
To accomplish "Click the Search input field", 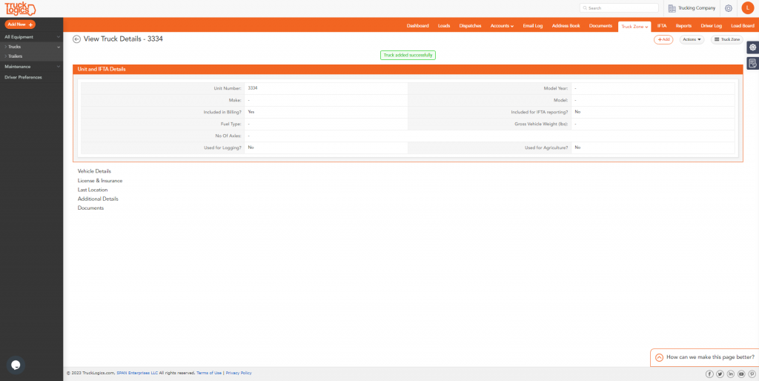I will 619,8.
